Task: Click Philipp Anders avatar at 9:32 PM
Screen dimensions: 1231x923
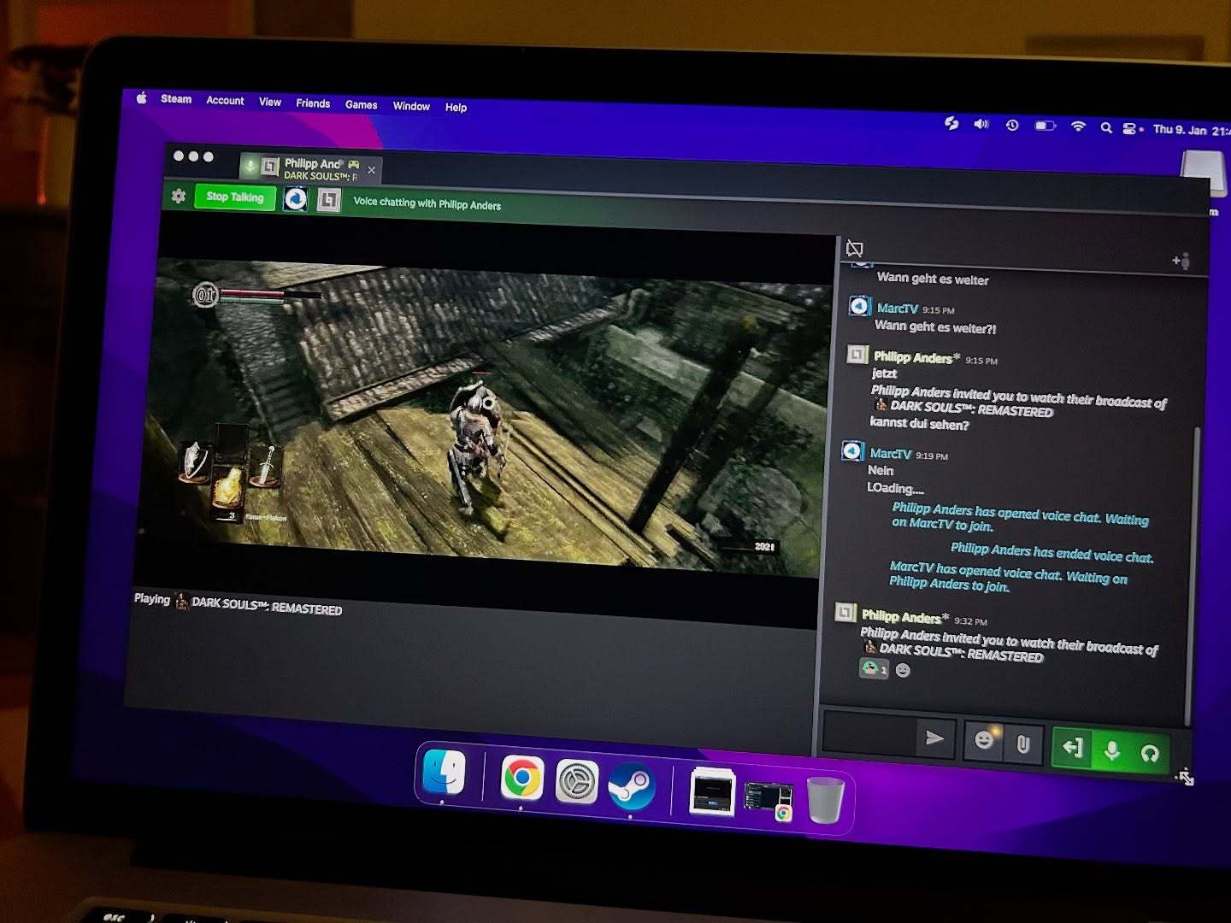Action: [845, 612]
